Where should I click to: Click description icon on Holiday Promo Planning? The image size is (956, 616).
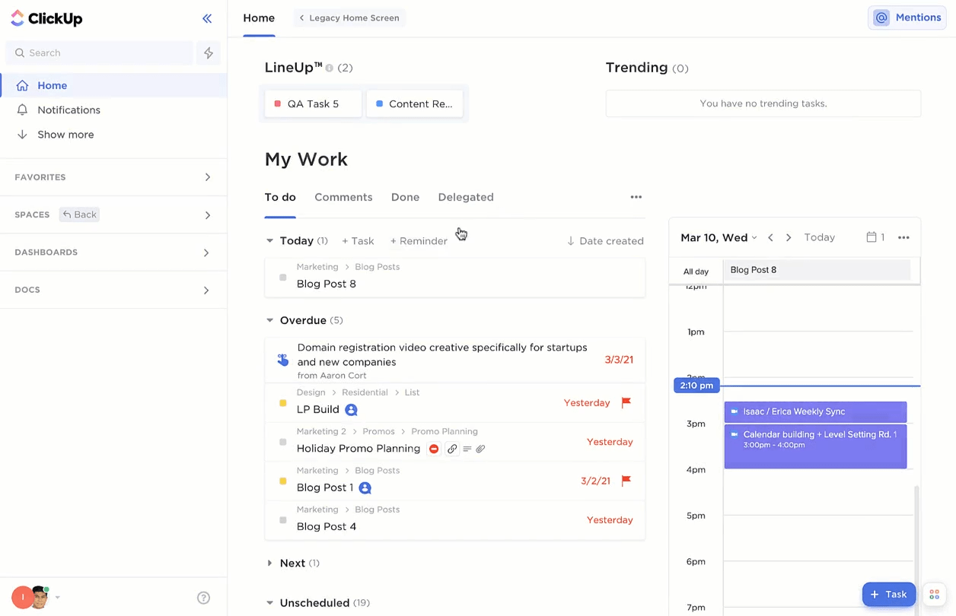(x=467, y=449)
